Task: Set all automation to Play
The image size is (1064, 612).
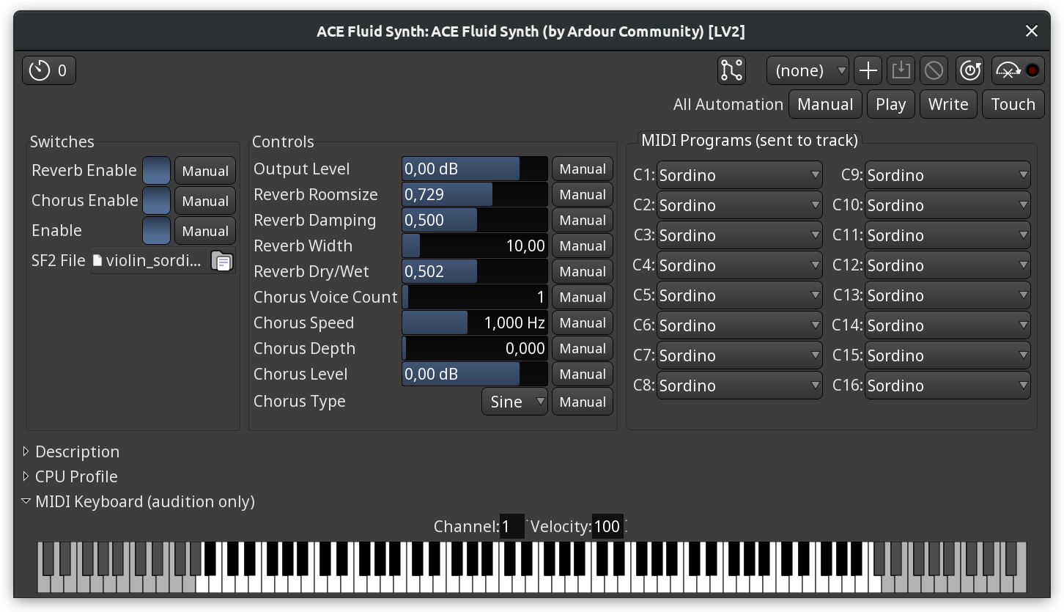Action: tap(890, 104)
